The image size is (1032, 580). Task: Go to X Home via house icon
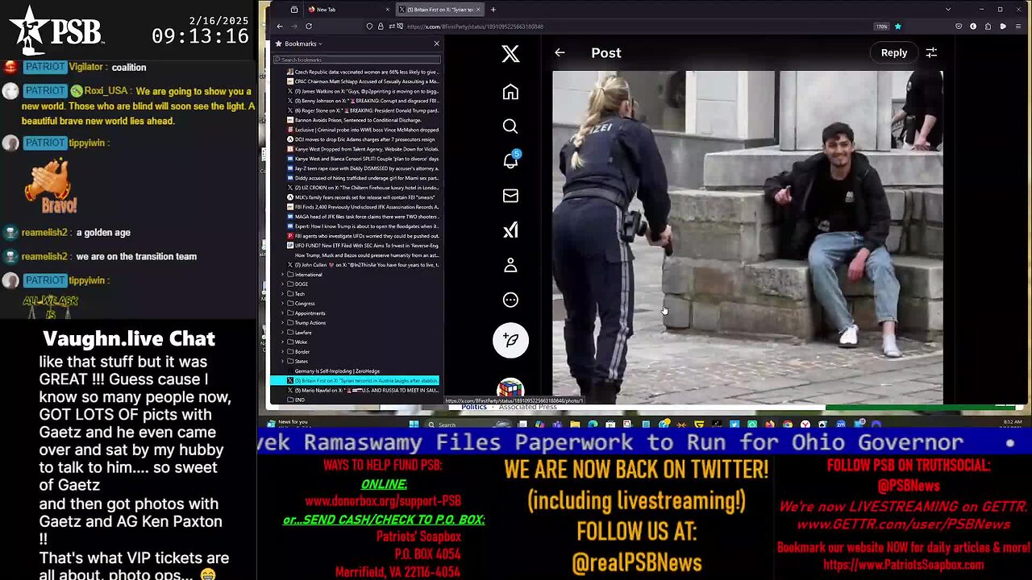(510, 92)
